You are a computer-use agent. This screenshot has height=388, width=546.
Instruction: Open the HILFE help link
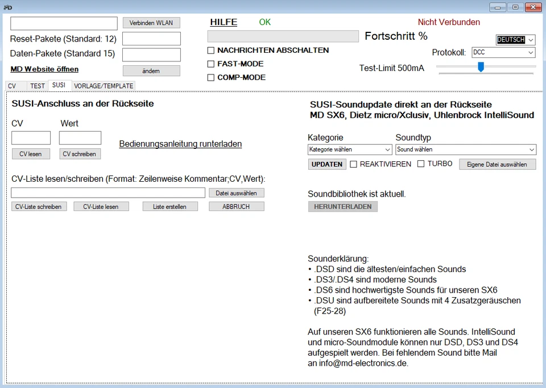[223, 22]
